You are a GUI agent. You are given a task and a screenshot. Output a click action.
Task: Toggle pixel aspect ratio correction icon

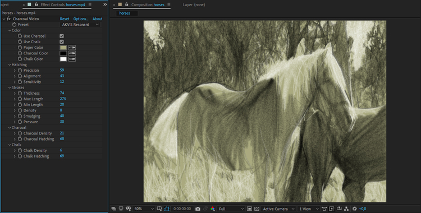tap(324, 209)
